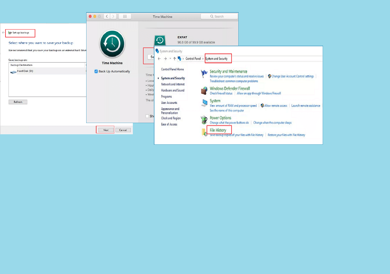
Task: Cancel the Set up backup wizard
Action: tap(123, 130)
